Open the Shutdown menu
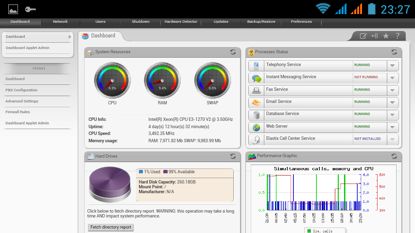 pos(140,22)
